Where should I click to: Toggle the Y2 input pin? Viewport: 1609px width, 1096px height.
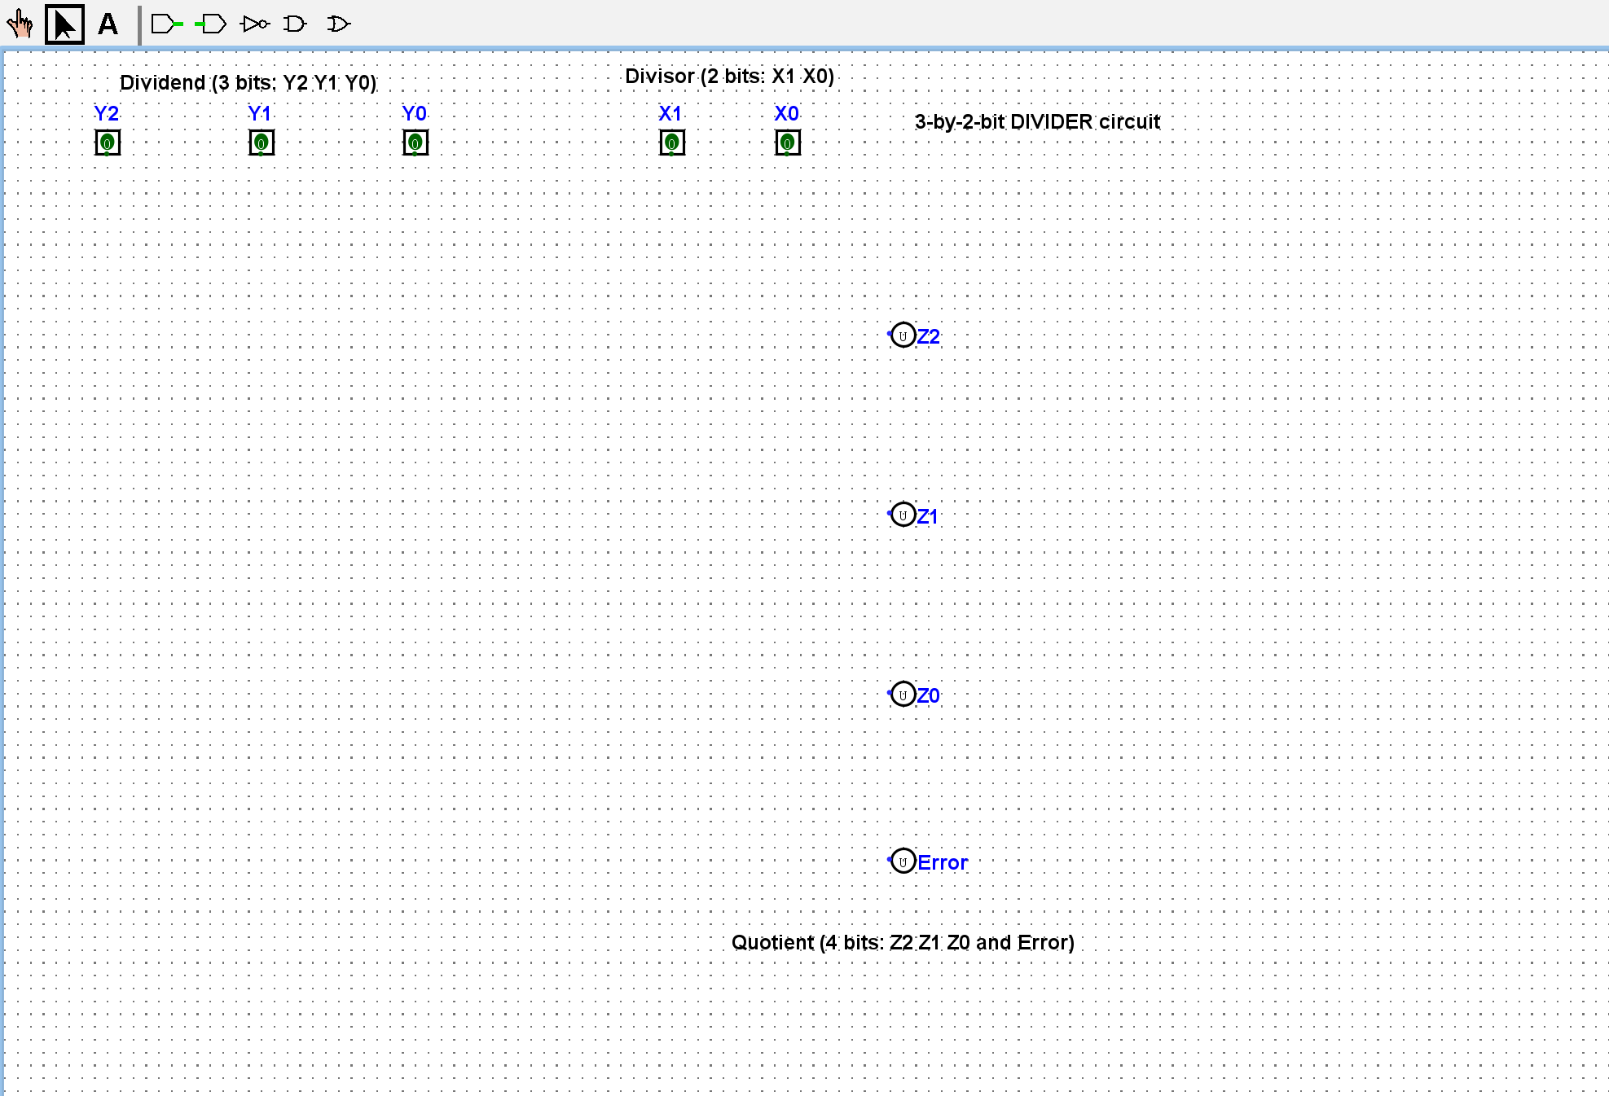(x=108, y=143)
